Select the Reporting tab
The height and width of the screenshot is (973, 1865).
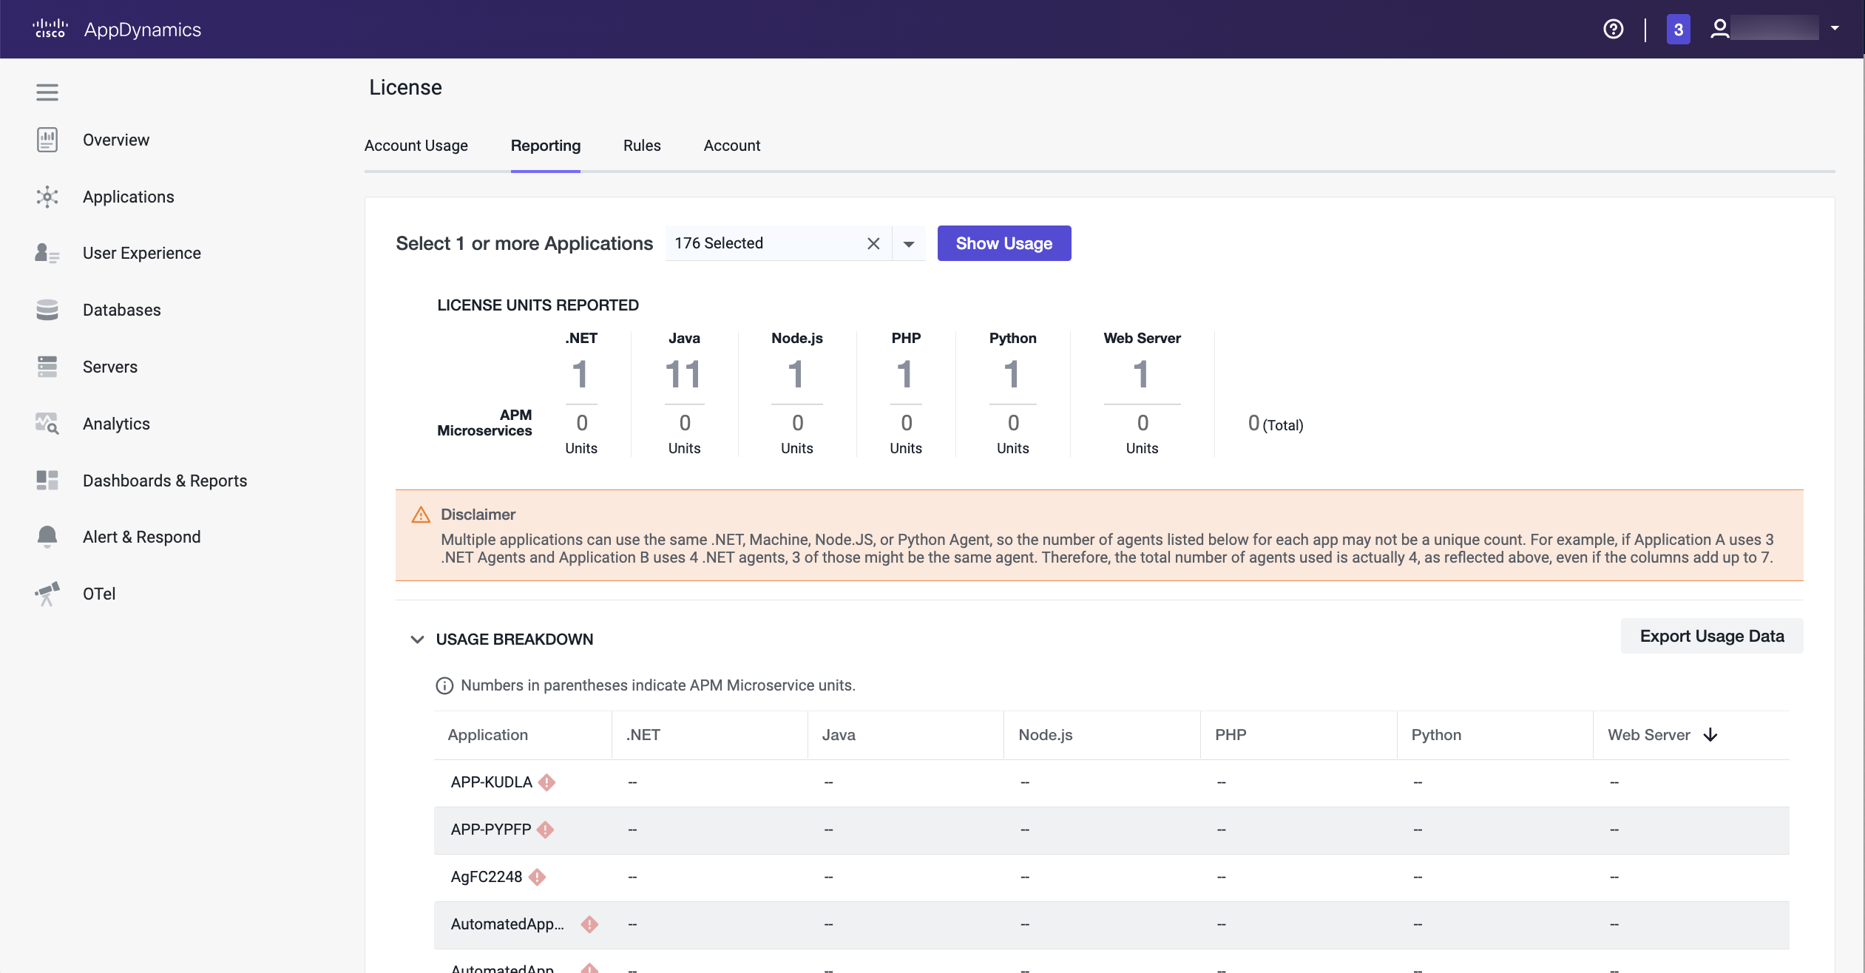[x=546, y=146]
